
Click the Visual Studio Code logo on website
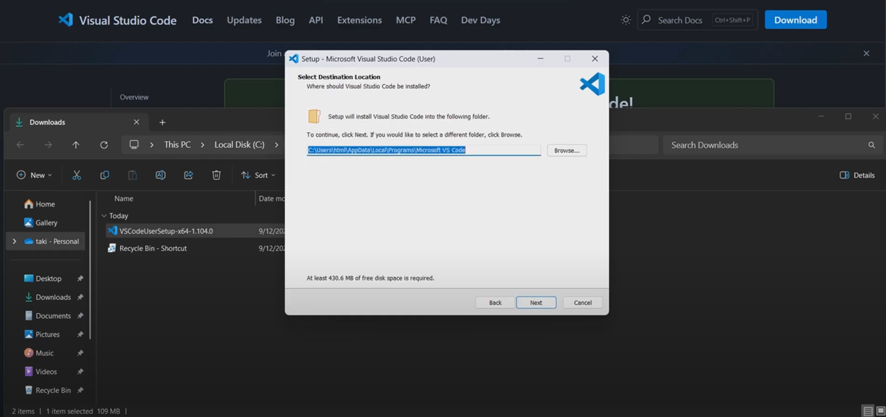(66, 20)
